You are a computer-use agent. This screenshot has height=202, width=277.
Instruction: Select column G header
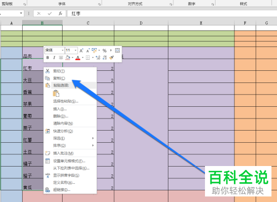(266, 23)
